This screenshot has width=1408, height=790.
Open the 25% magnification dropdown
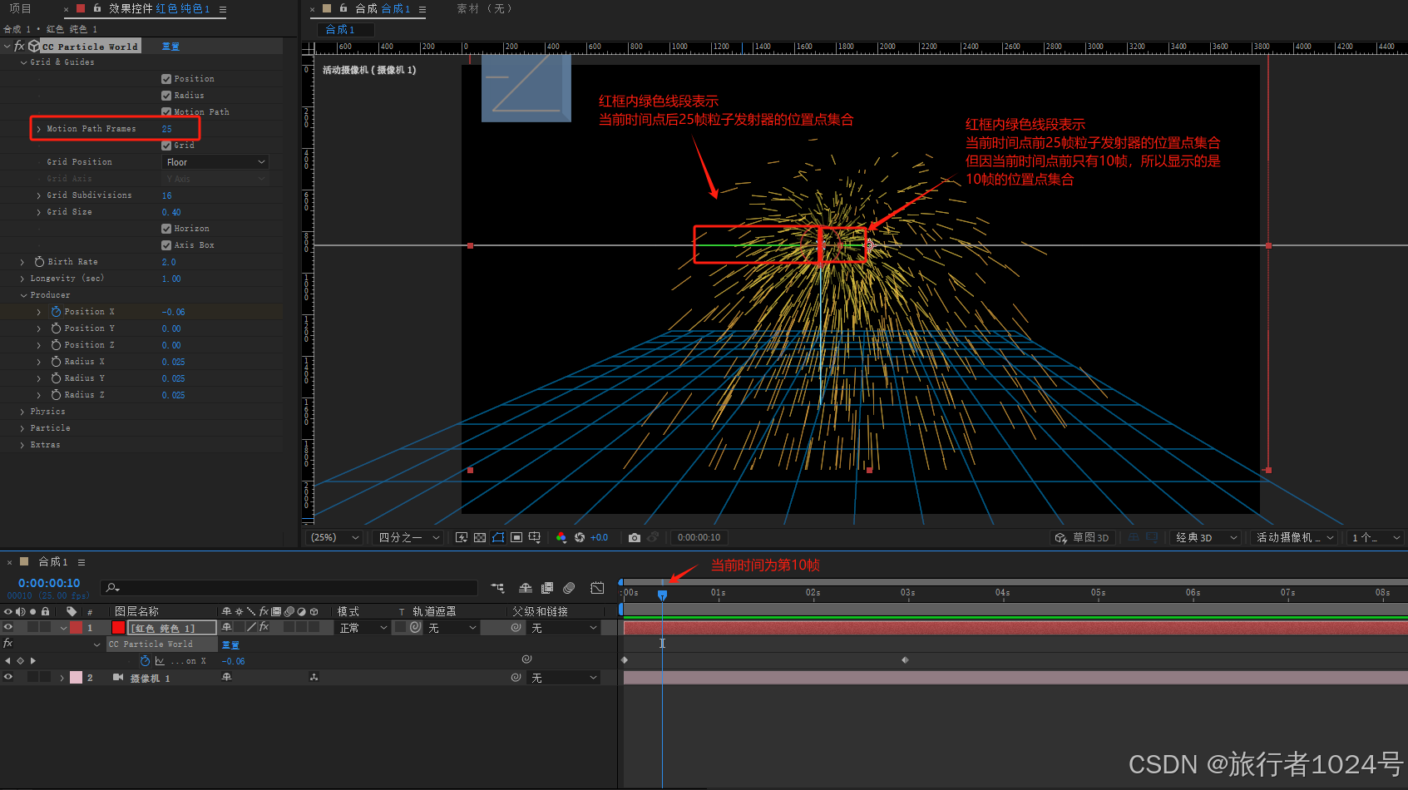pyautogui.click(x=335, y=538)
